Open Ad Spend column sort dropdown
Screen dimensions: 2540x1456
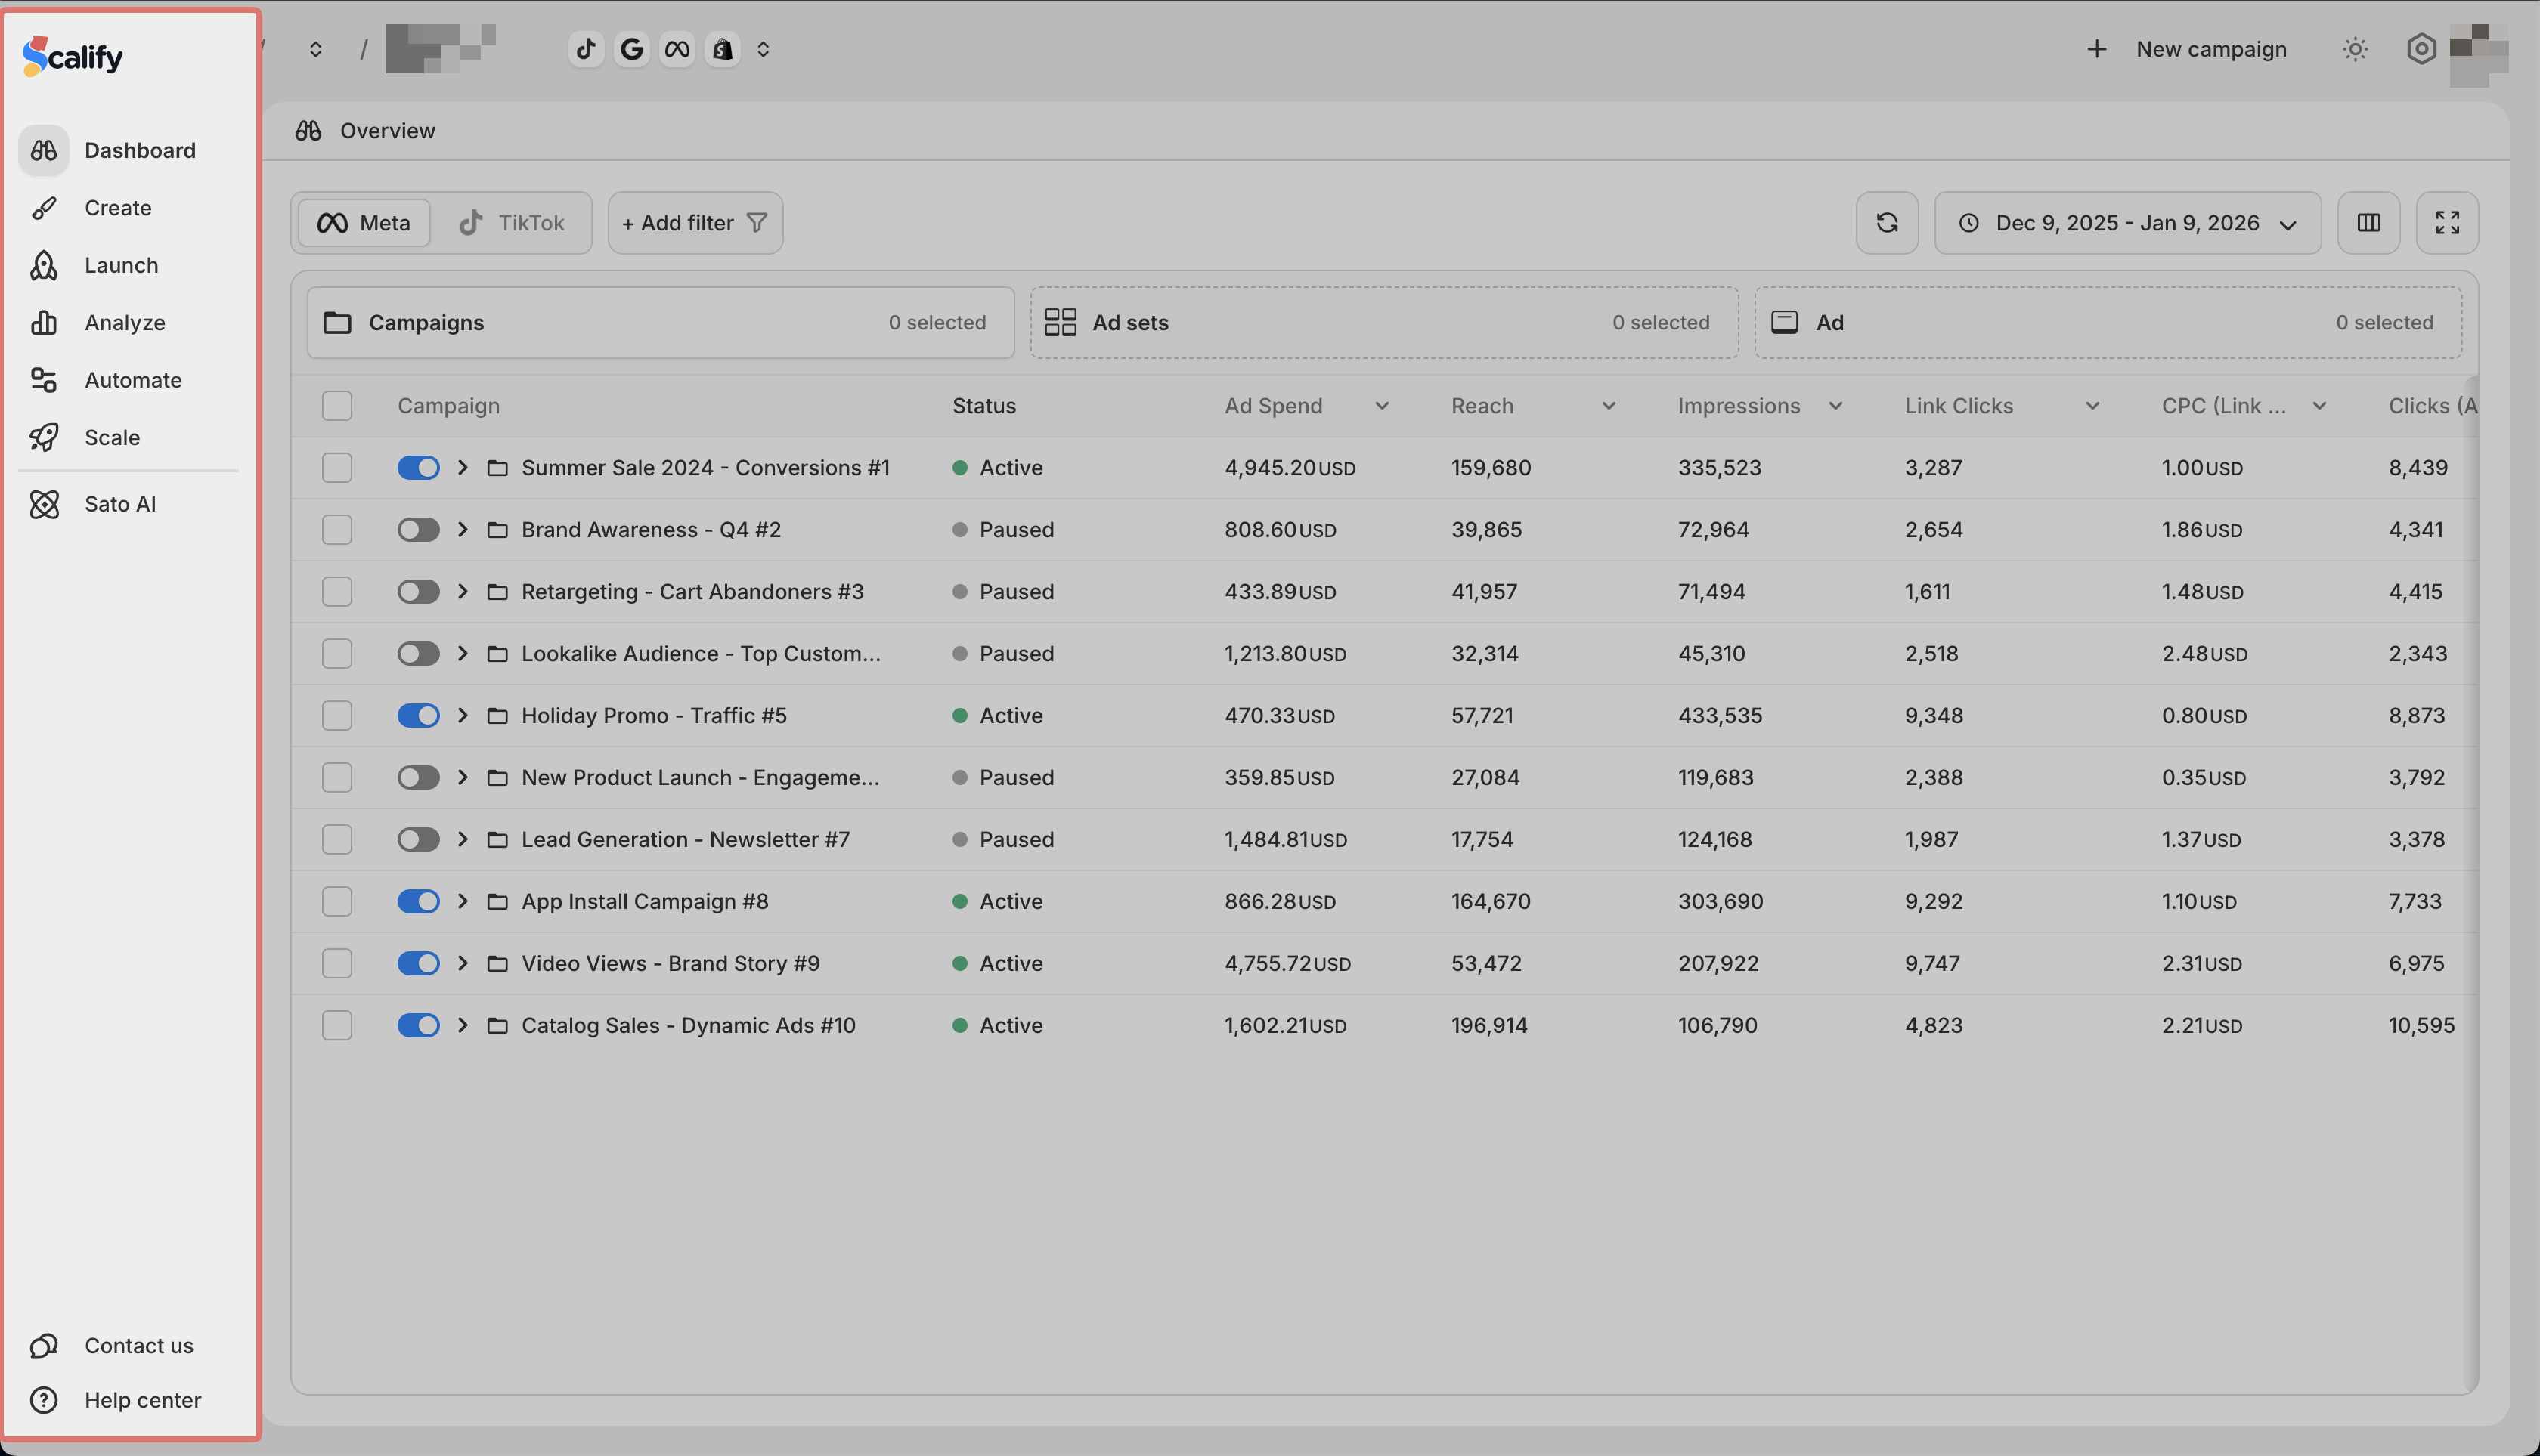tap(1382, 406)
